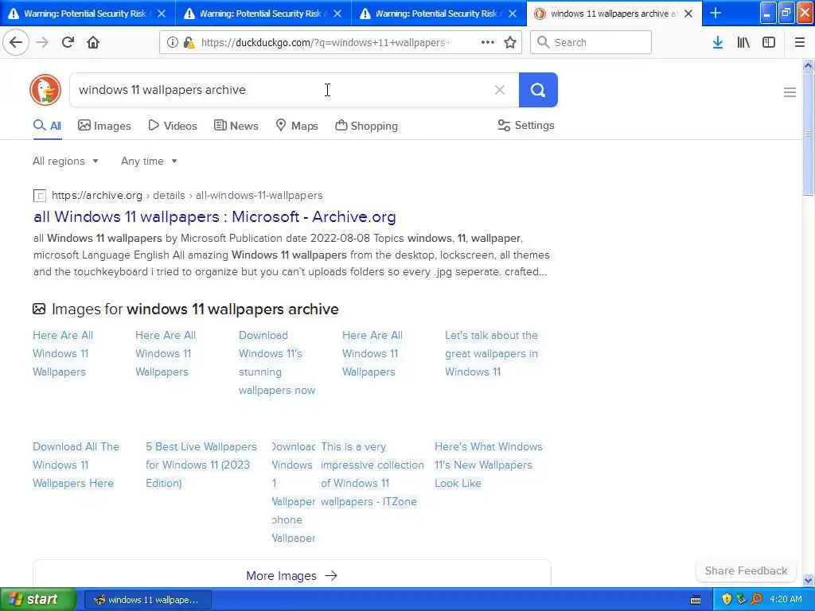This screenshot has width=815, height=611.
Task: Switch to Shopping results tab
Action: coord(366,126)
